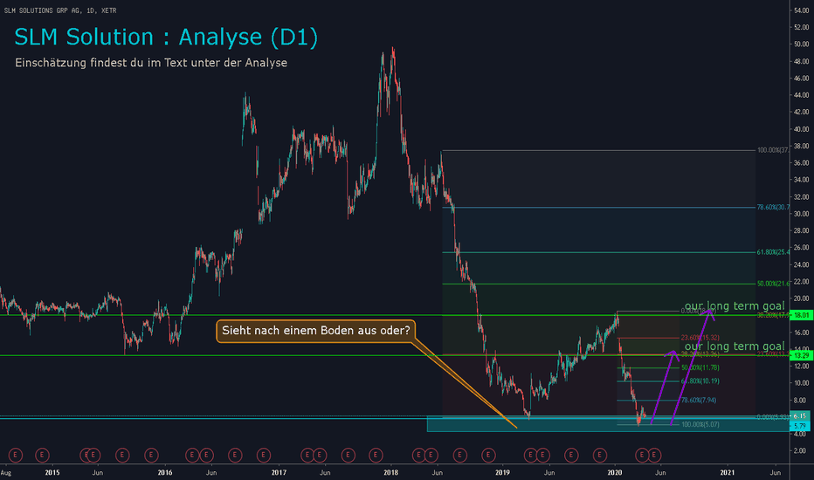Viewport: 814px width, 480px height.
Task: Select the upper purple arrow head near 18.01
Action: 710,312
